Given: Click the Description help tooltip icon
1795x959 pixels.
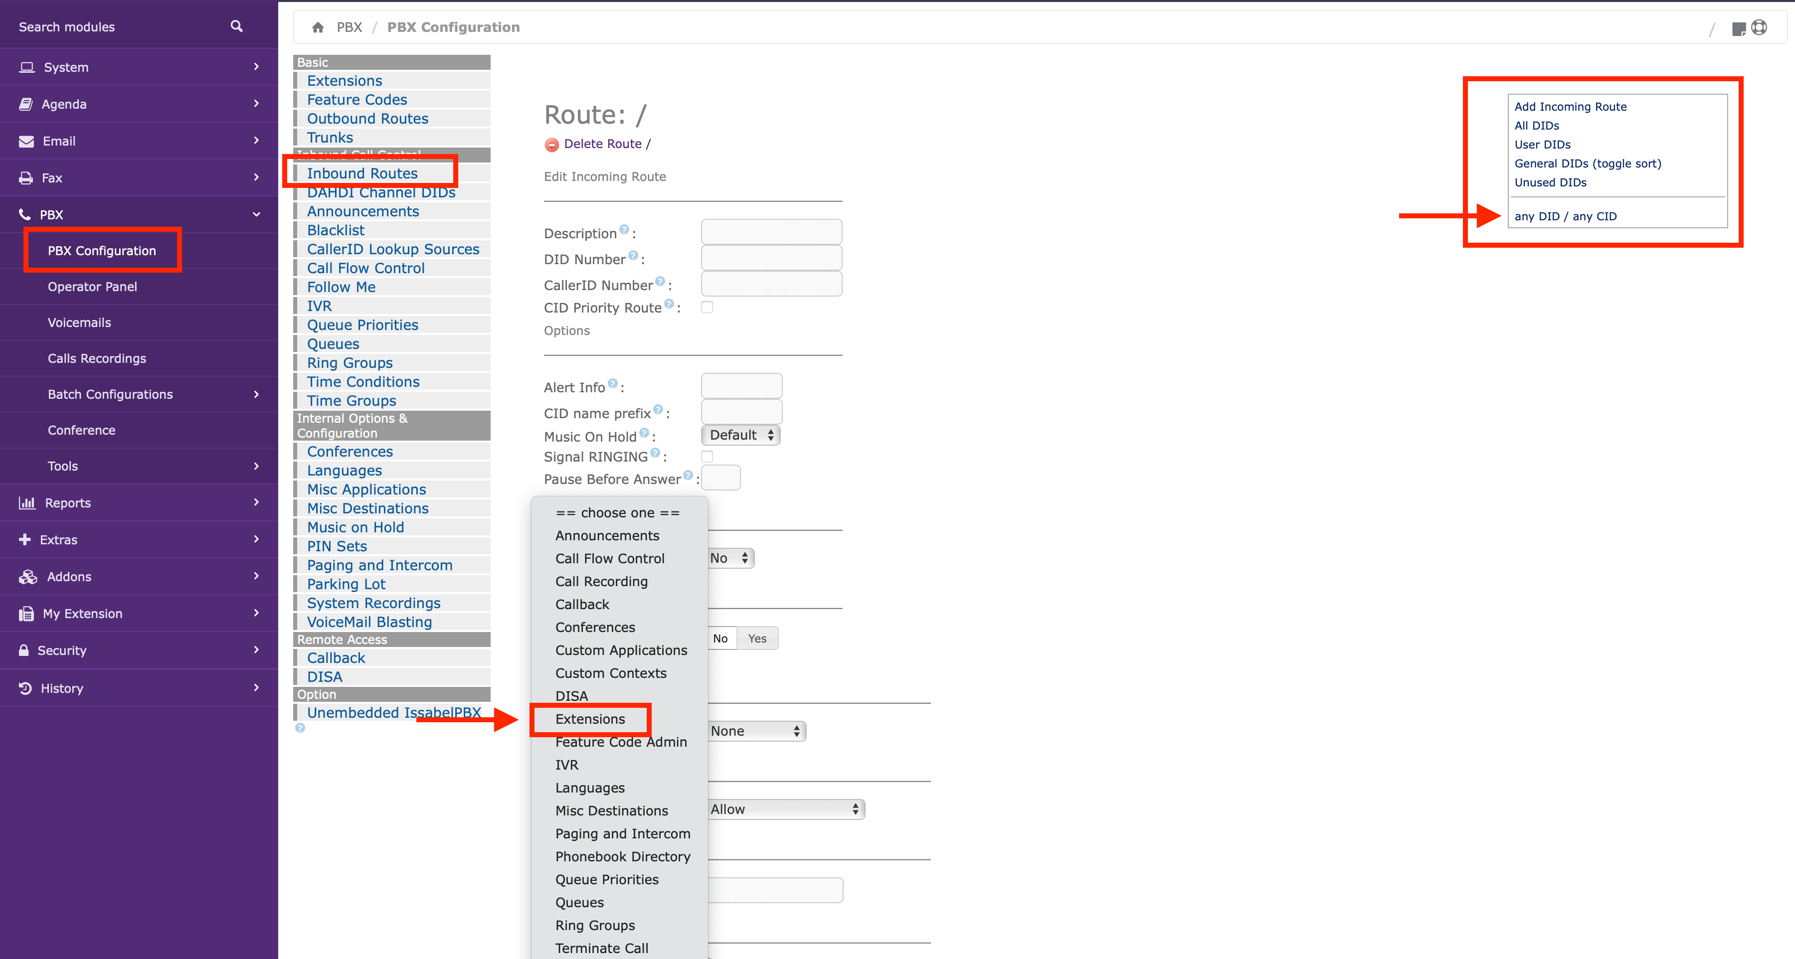Looking at the screenshot, I should point(624,229).
